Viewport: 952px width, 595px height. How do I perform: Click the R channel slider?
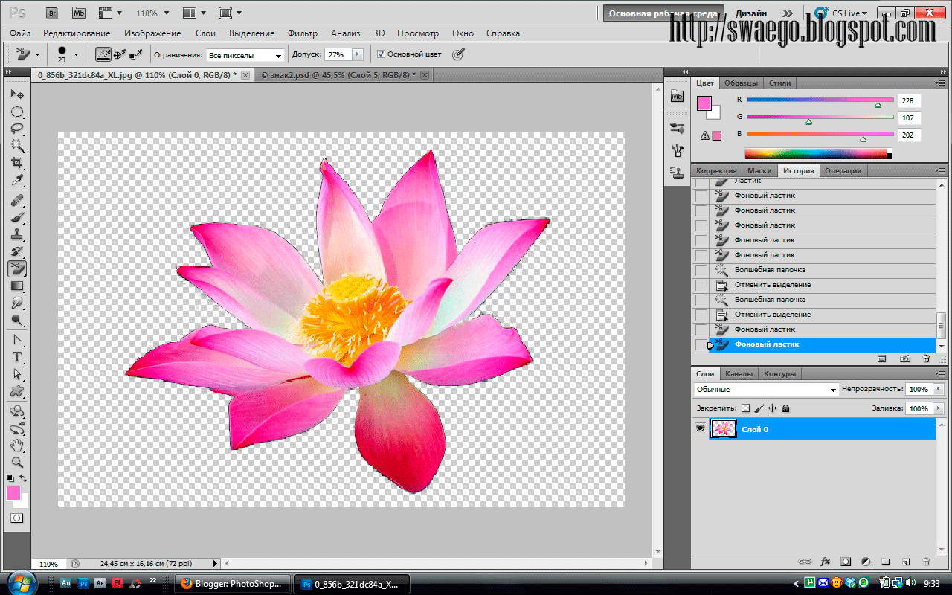pos(820,100)
